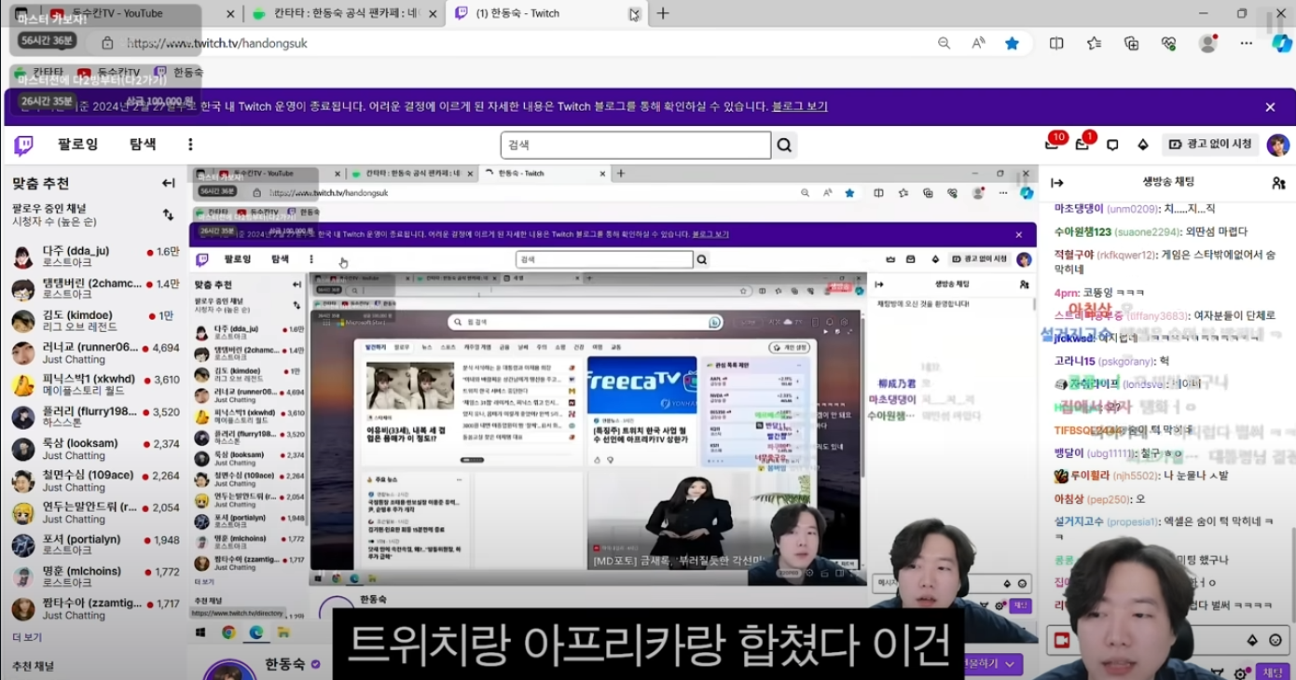Screen dimensions: 1296x680
Task: Click the 광고 없이 시청 button
Action: pyautogui.click(x=1210, y=145)
